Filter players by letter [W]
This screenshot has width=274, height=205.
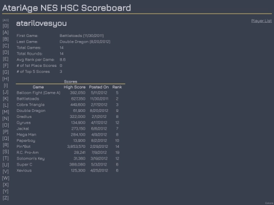[6, 178]
